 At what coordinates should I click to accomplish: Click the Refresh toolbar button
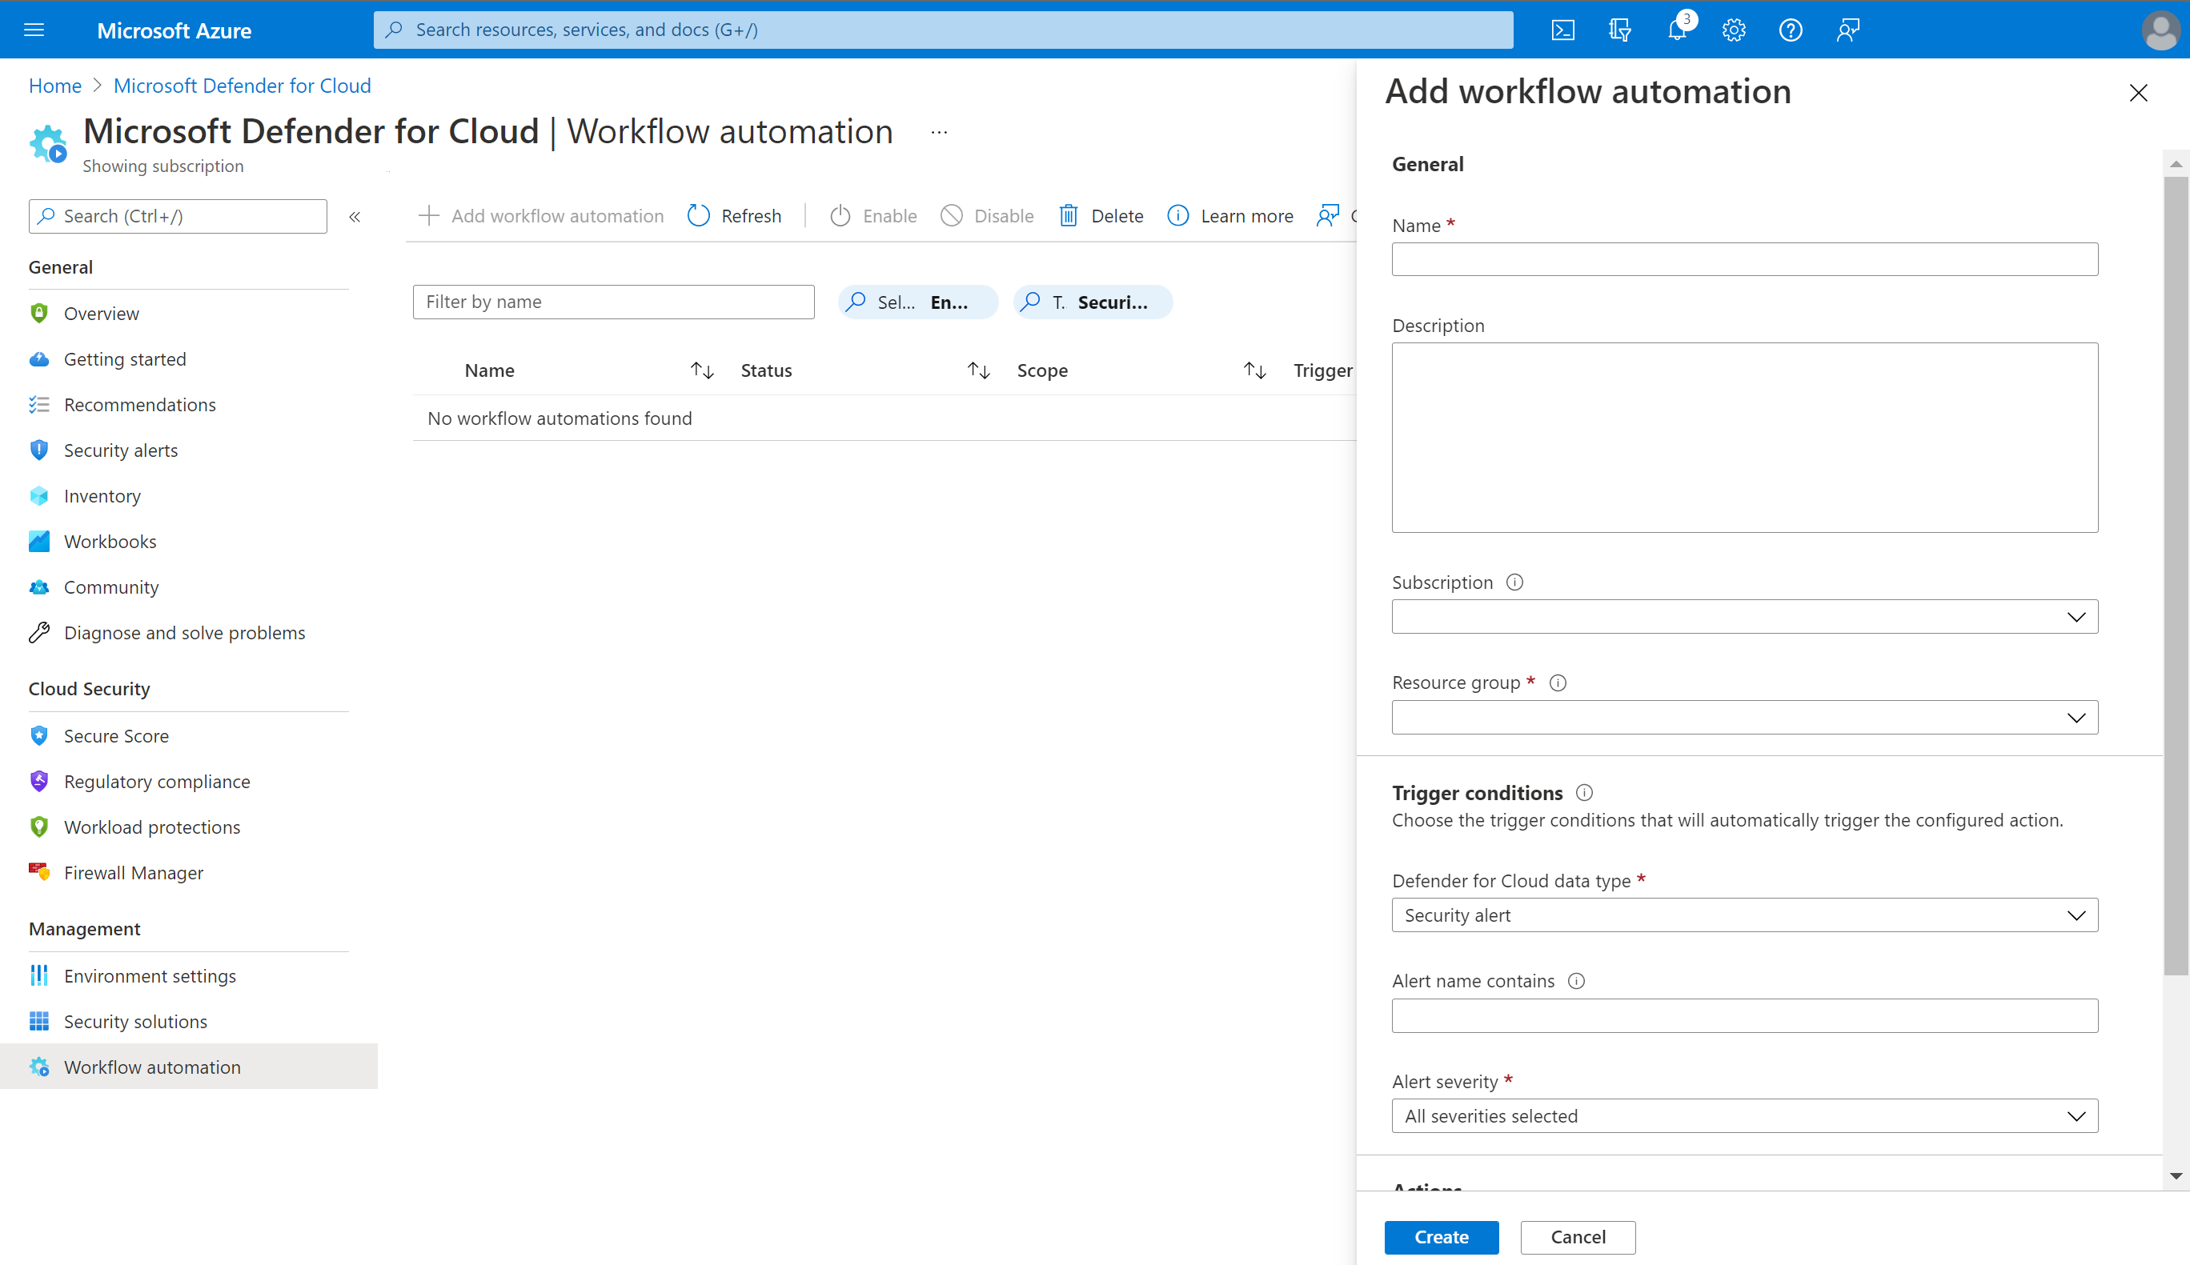click(x=734, y=215)
